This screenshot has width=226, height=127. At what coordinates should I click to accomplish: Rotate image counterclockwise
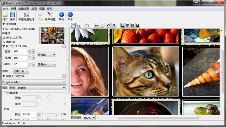[x=108, y=25]
